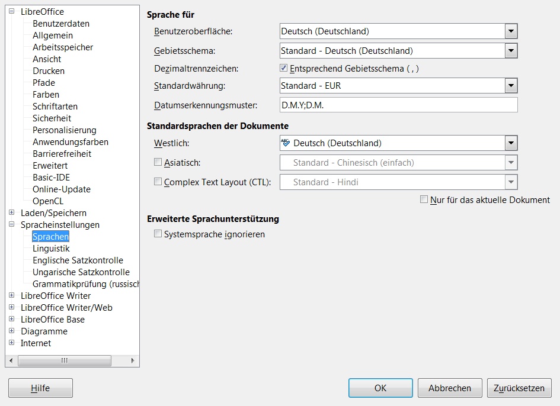Image resolution: width=560 pixels, height=406 pixels.
Task: Open the Westlich language dropdown
Action: pyautogui.click(x=511, y=143)
